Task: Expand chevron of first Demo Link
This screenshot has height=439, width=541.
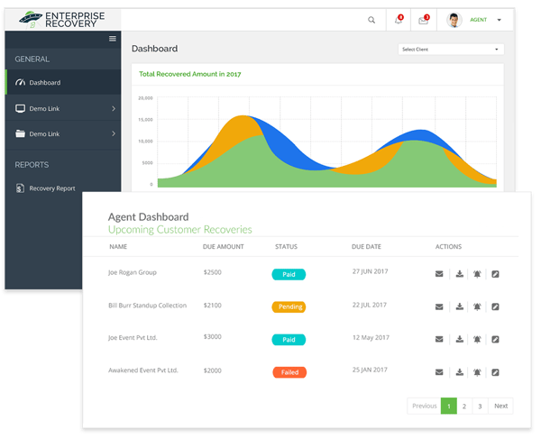Action: pos(114,109)
